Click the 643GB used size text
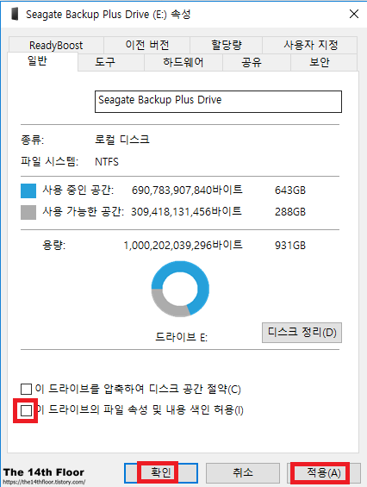This screenshot has width=367, height=487. [x=290, y=190]
